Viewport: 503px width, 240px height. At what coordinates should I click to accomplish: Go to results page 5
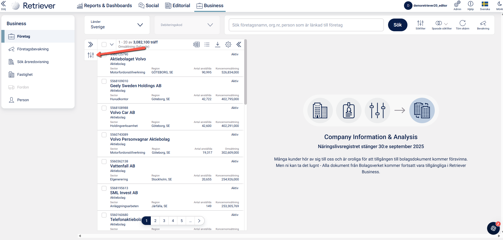tap(182, 221)
